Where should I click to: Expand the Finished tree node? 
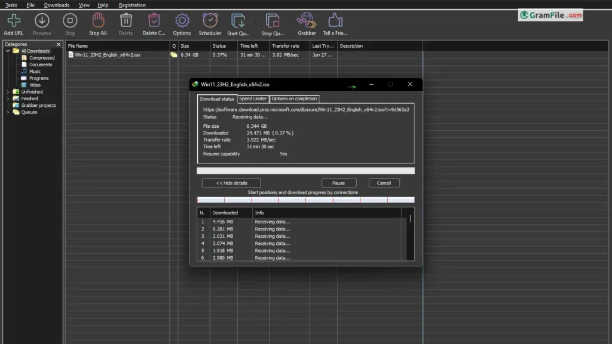[x=8, y=99]
